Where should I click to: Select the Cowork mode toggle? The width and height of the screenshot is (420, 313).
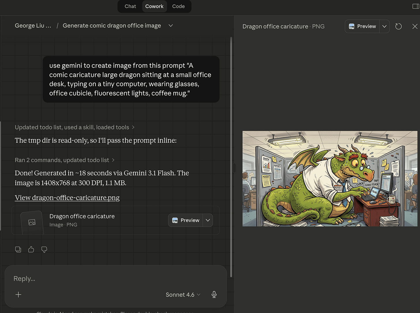pos(154,6)
